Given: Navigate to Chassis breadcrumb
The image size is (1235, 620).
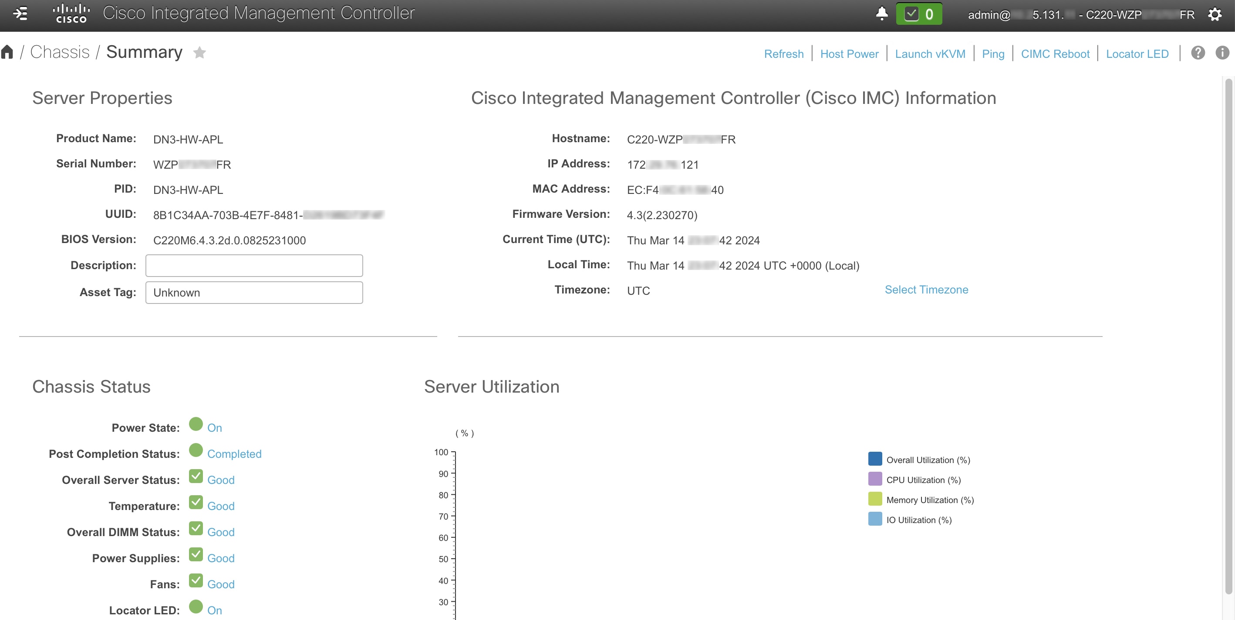Looking at the screenshot, I should pos(60,52).
